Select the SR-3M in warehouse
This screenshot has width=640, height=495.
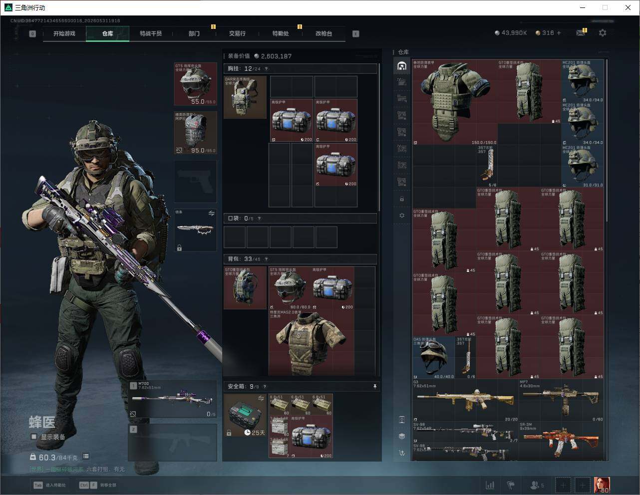pos(561,442)
